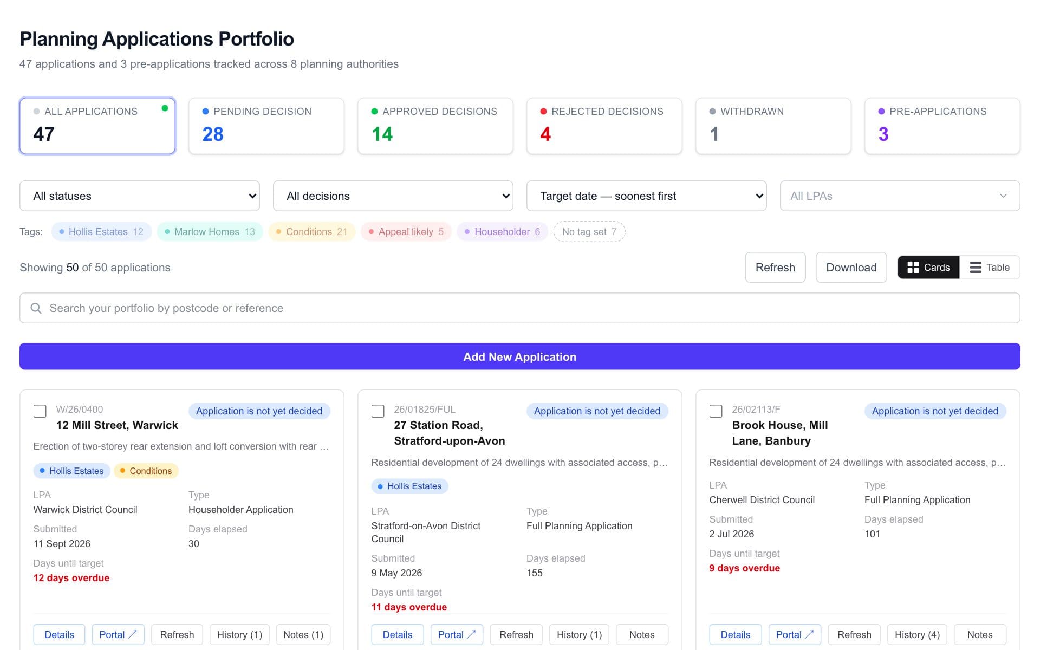Filter by Marlow Homes tag chip
The image size is (1040, 650).
click(210, 232)
